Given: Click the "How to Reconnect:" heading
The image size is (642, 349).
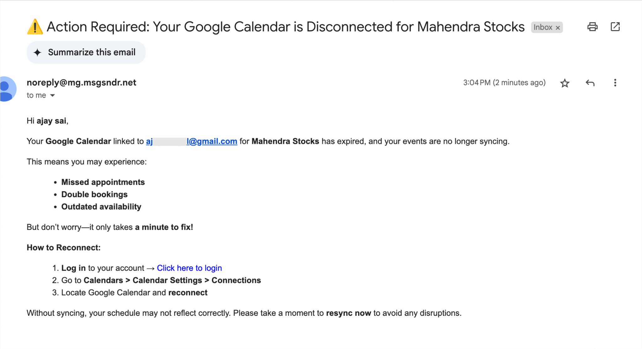Looking at the screenshot, I should point(64,248).
